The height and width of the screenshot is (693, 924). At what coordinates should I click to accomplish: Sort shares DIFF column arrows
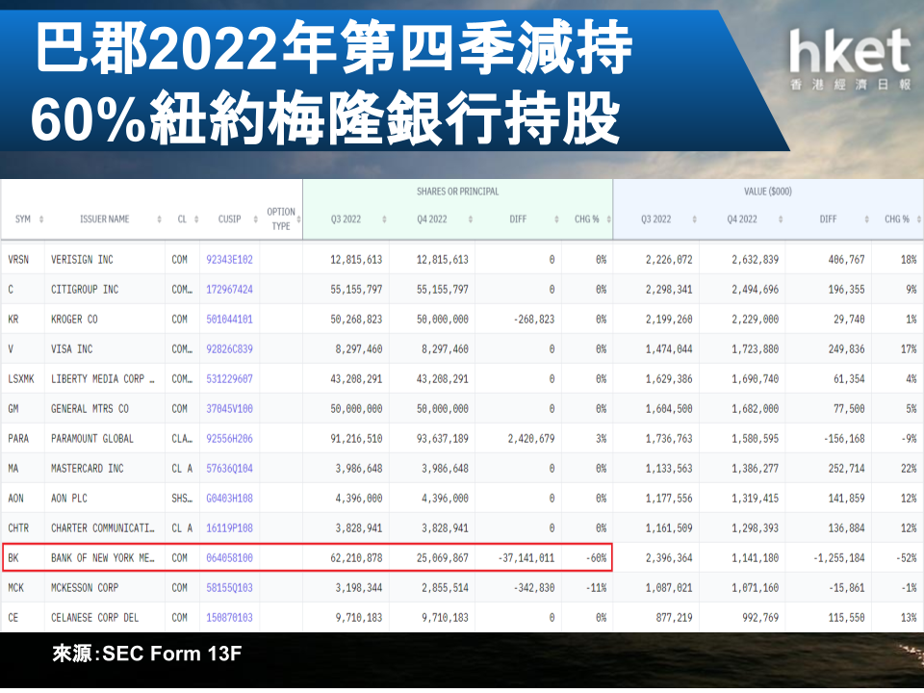556,219
